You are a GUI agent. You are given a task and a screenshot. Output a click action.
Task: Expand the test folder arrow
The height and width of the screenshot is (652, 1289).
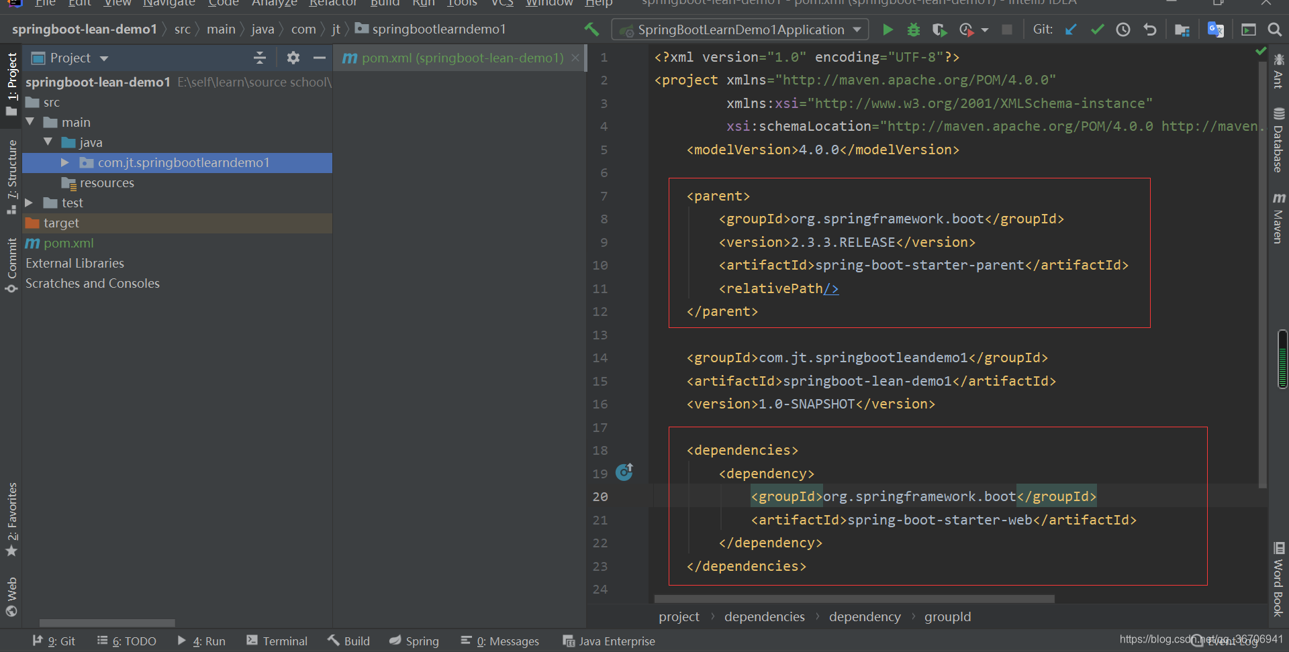click(29, 203)
